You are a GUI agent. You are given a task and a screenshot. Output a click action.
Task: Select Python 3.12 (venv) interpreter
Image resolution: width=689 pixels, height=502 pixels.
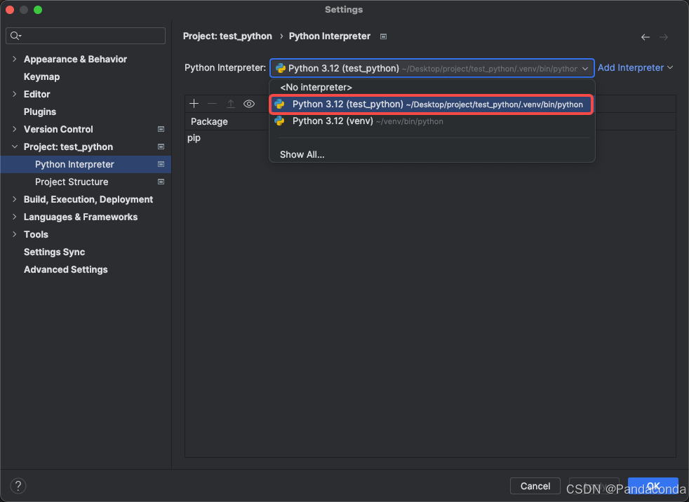432,121
